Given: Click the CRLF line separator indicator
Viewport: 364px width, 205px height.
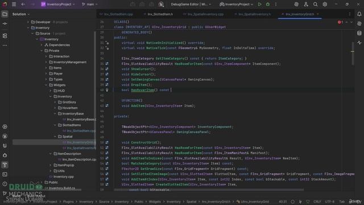Looking at the screenshot, I should click(x=317, y=202).
